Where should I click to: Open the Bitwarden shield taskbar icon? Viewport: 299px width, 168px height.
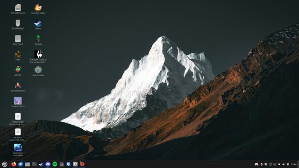tap(69, 164)
